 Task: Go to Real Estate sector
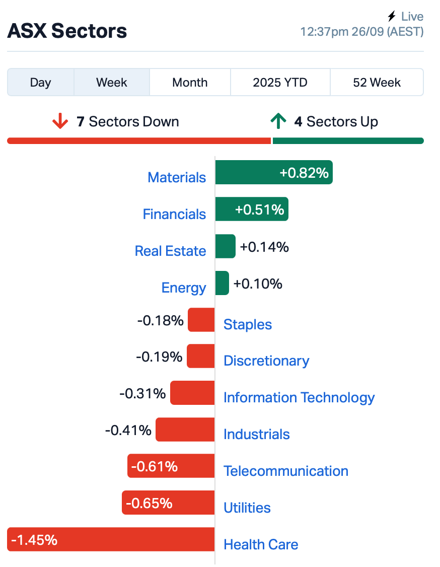(x=170, y=251)
